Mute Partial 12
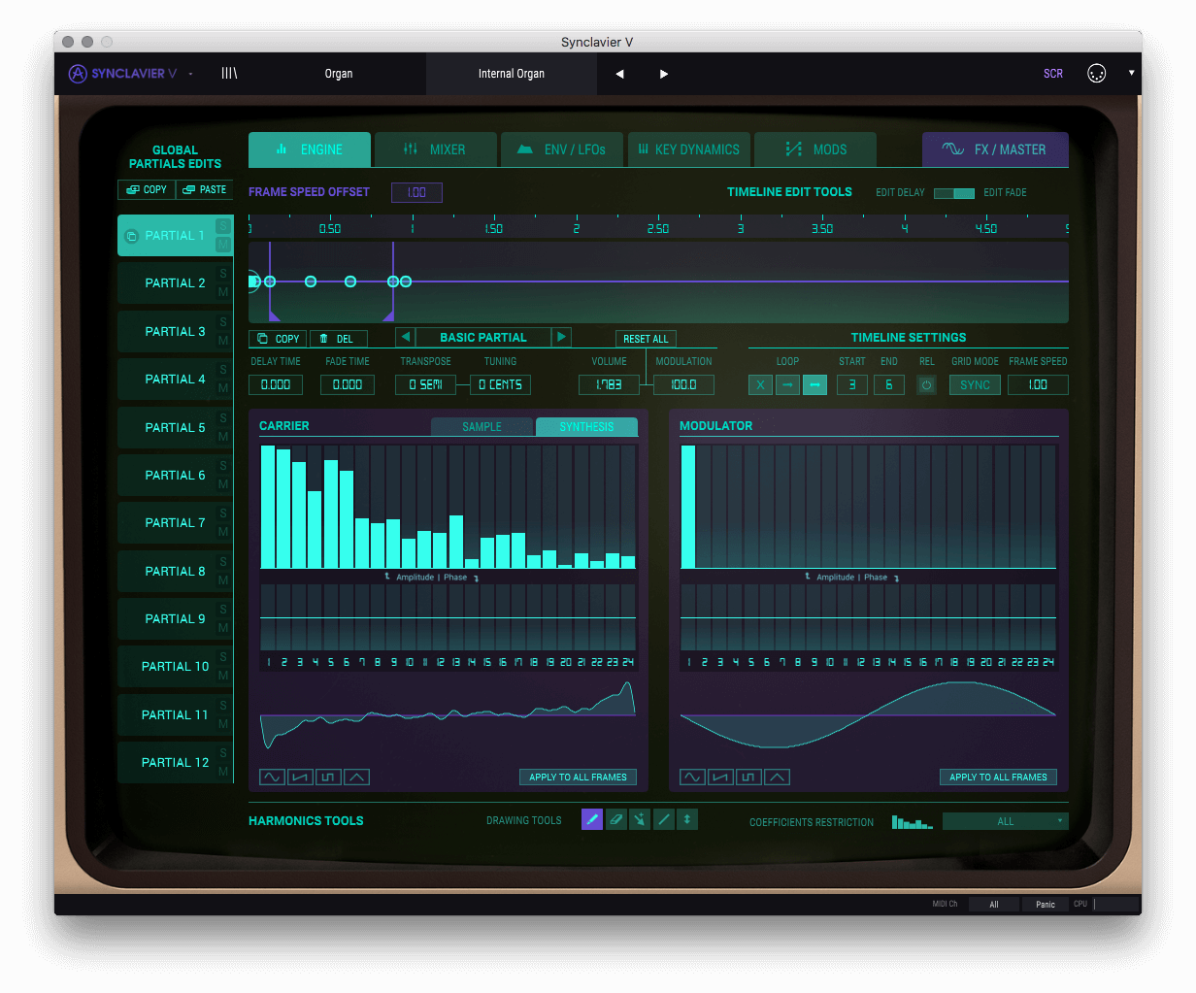1196x993 pixels. click(x=223, y=771)
